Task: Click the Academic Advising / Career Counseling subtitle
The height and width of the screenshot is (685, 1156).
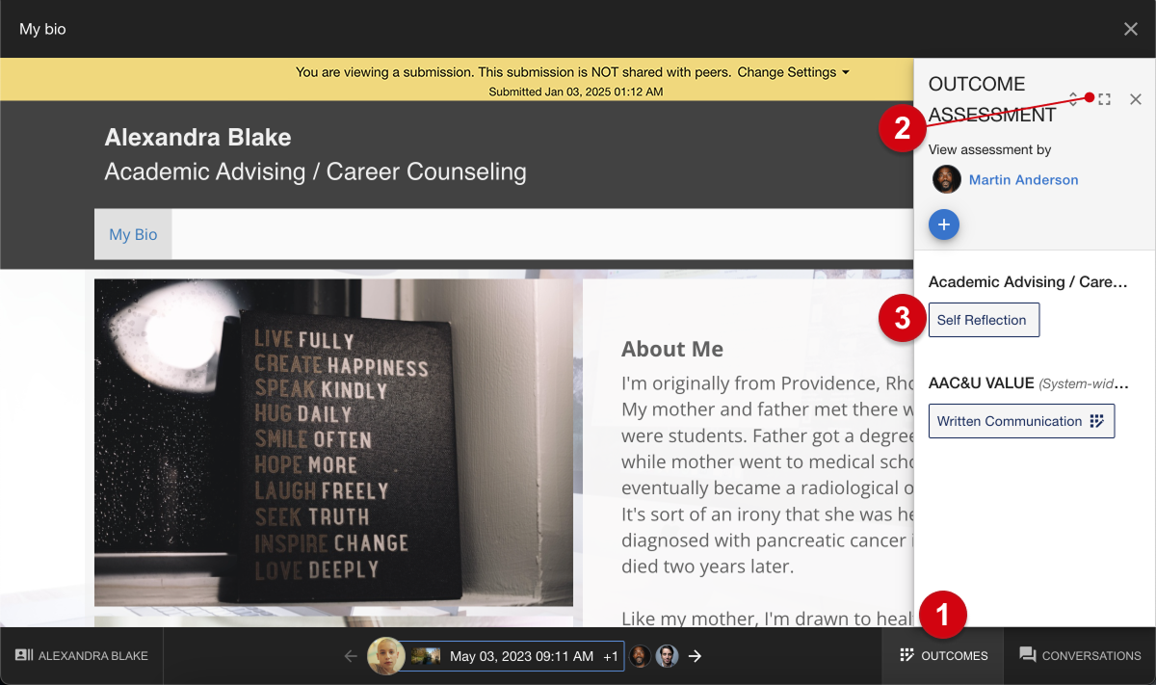Action: [315, 172]
